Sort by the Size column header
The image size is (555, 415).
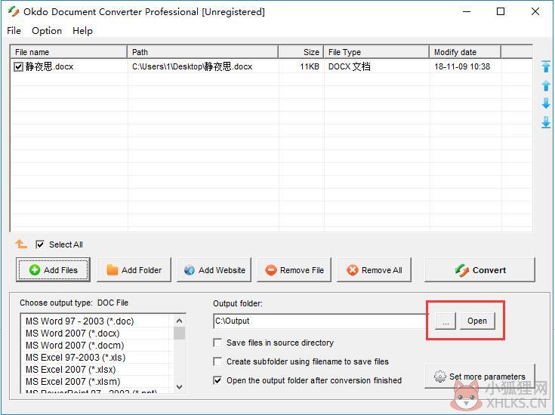[x=301, y=52]
